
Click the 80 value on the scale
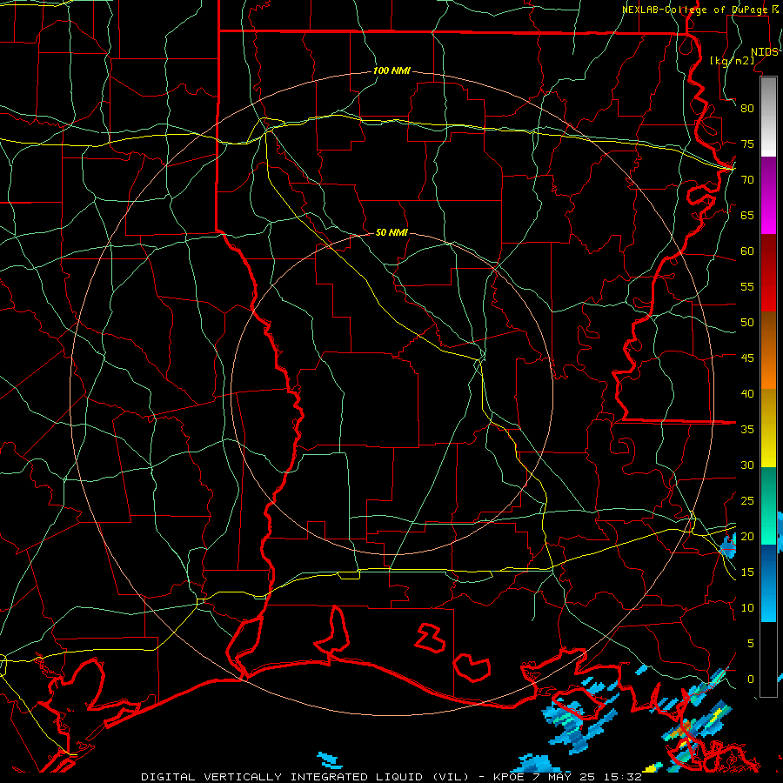(x=747, y=109)
